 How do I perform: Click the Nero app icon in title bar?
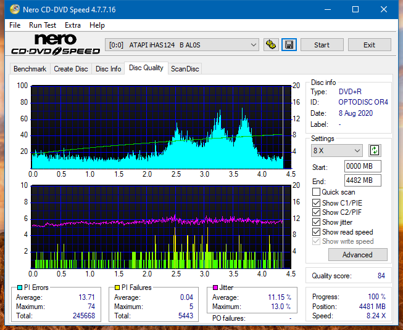tap(15, 9)
